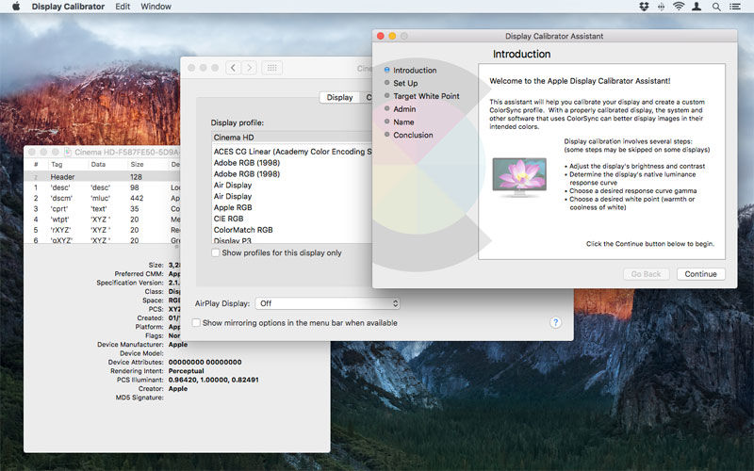The height and width of the screenshot is (471, 754).
Task: Close the Display Calibrator Assistant window
Action: (x=381, y=36)
